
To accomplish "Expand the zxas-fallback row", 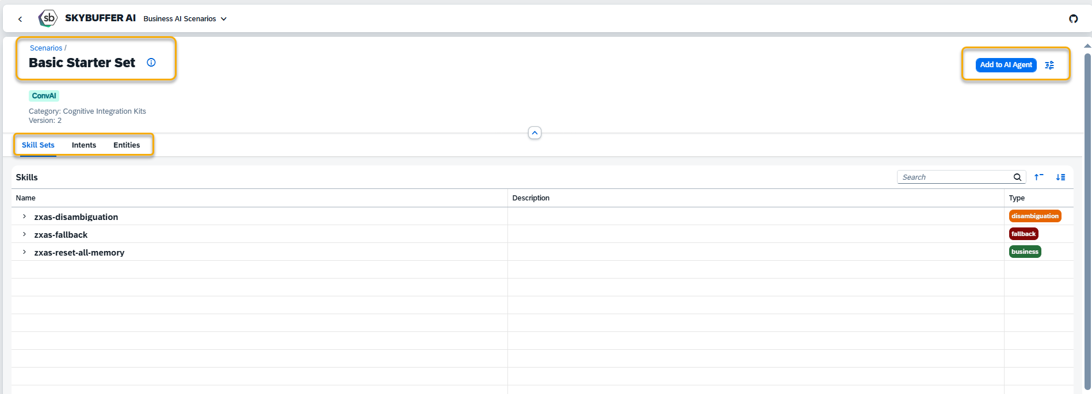I will [x=24, y=234].
